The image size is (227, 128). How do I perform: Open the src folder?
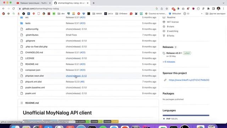click(x=27, y=17)
